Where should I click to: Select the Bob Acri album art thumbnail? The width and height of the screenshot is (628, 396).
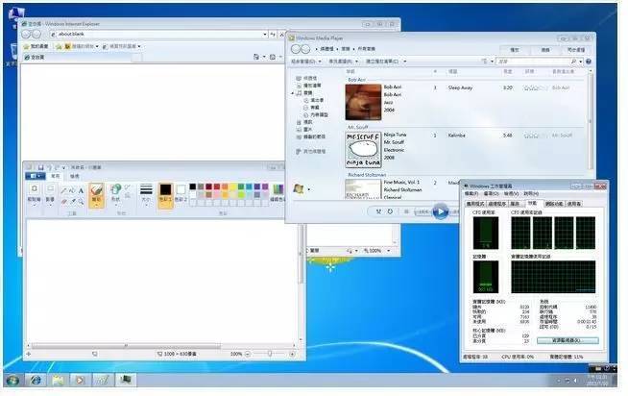(363, 98)
